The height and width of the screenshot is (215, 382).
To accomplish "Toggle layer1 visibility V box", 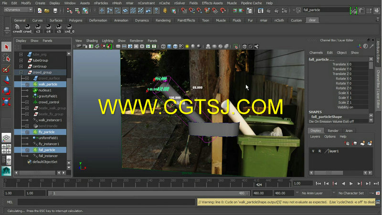I will pos(313,151).
